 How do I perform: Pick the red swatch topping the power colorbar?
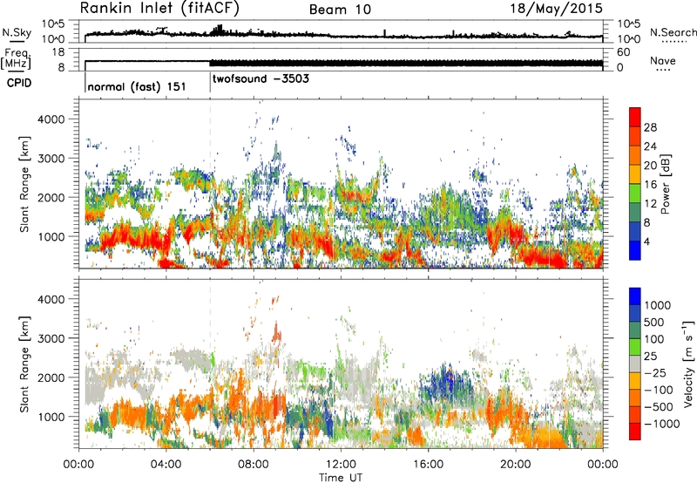635,118
